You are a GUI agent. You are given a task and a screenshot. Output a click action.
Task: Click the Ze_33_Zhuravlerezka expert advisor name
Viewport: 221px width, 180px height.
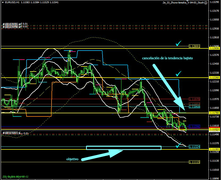[x=183, y=2]
